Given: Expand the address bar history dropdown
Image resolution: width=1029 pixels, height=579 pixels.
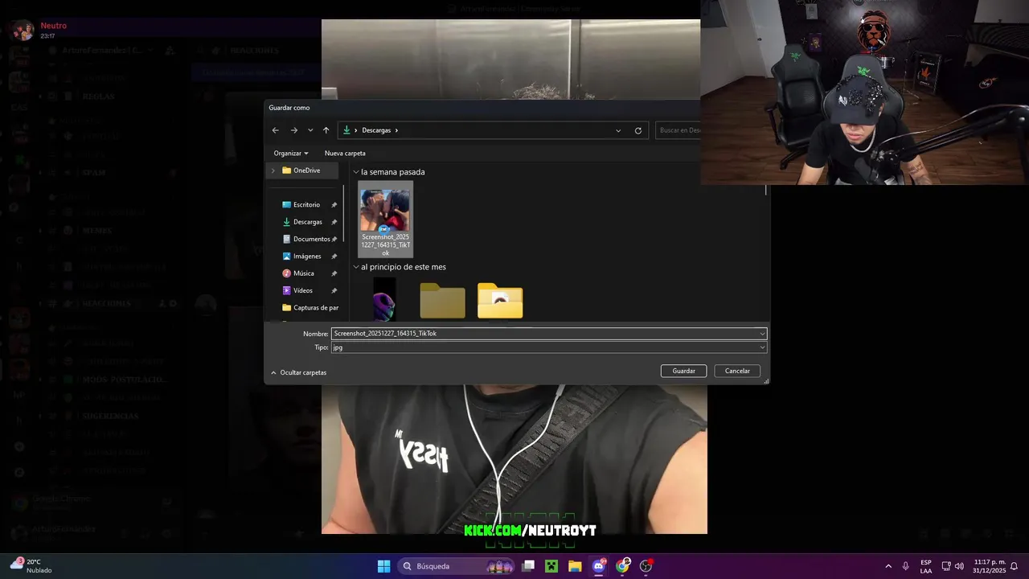Looking at the screenshot, I should point(618,130).
